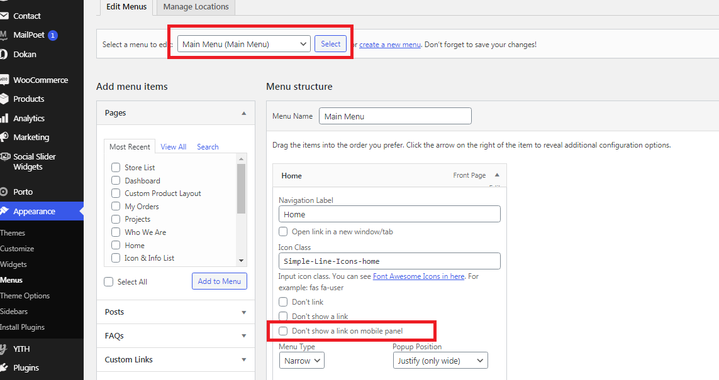This screenshot has height=380, width=719.
Task: Click into the Icon Class text field
Action: point(389,261)
